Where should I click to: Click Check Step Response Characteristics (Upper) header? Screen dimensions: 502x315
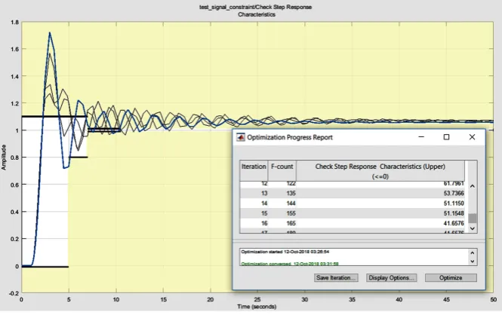click(x=380, y=171)
